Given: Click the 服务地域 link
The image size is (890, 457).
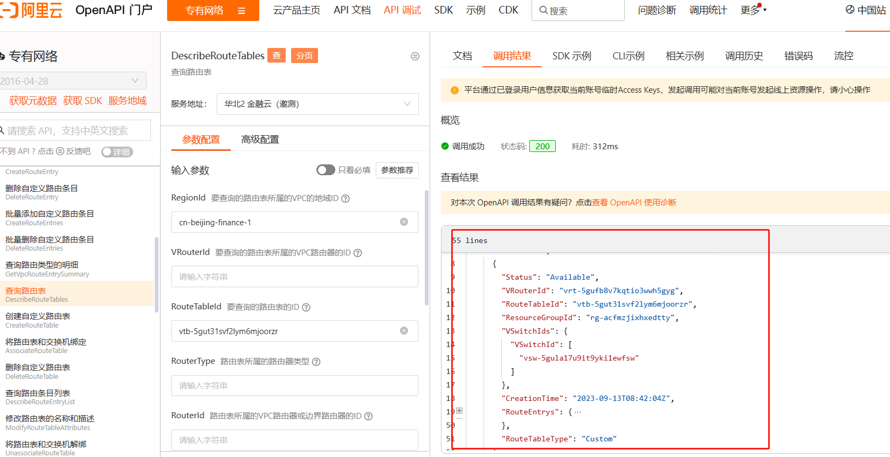Looking at the screenshot, I should (127, 101).
